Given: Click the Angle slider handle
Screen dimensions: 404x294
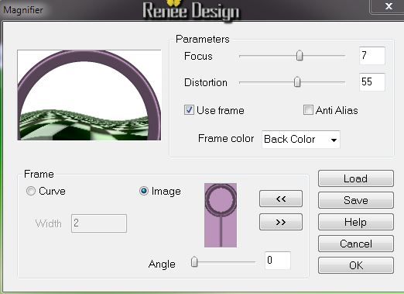Looking at the screenshot, I should (x=194, y=261).
